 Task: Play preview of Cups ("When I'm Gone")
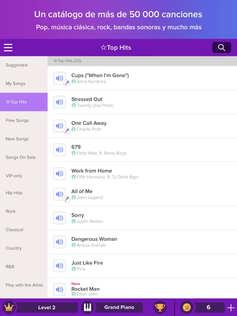(x=59, y=78)
